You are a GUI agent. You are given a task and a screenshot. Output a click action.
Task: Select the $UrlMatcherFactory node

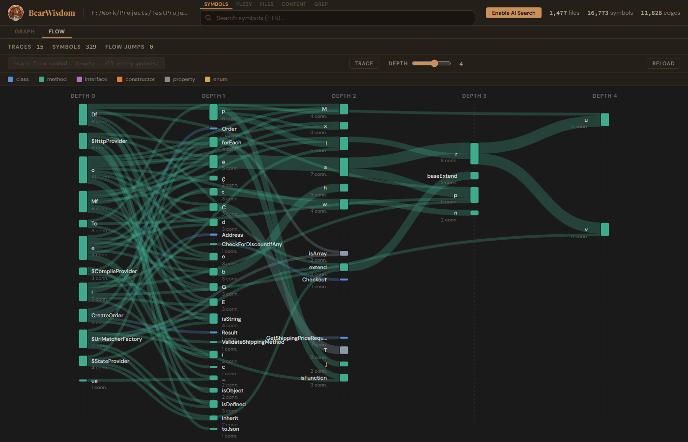pyautogui.click(x=83, y=339)
